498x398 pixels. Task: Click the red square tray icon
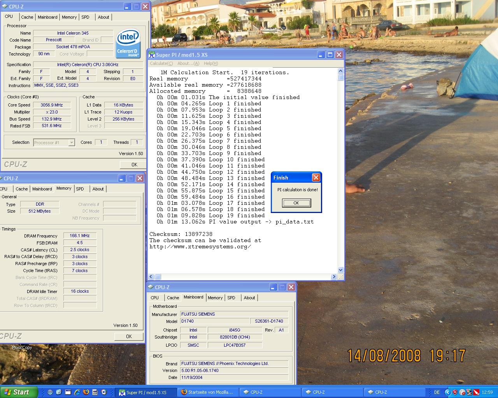[476, 392]
